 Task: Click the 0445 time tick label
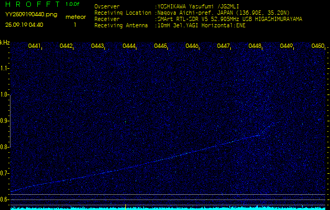coord(161,46)
